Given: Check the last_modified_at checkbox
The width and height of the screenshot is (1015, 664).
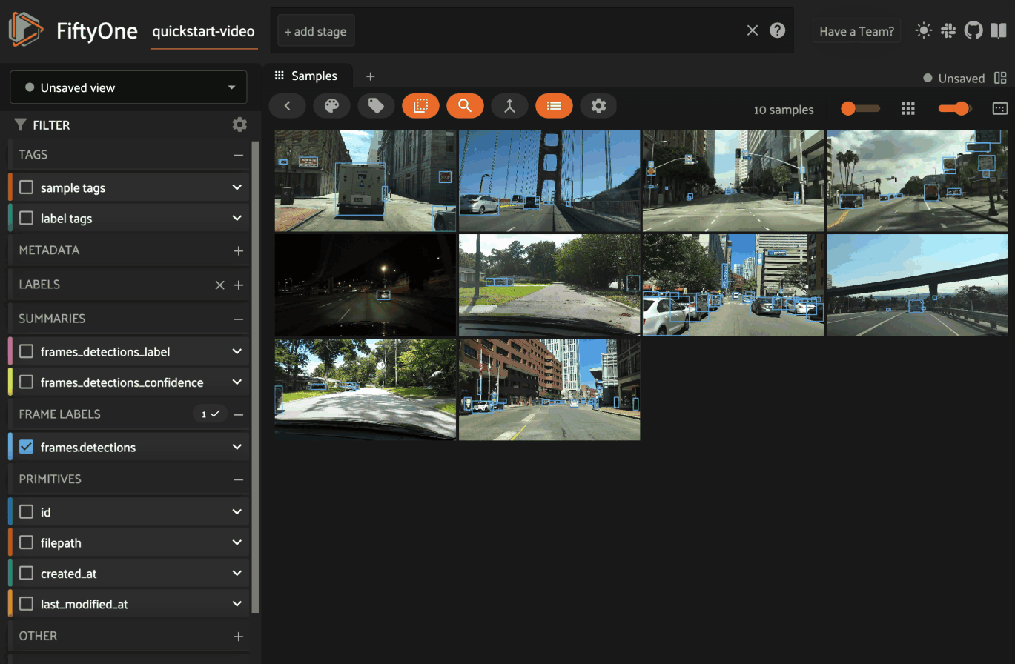Looking at the screenshot, I should click(27, 604).
